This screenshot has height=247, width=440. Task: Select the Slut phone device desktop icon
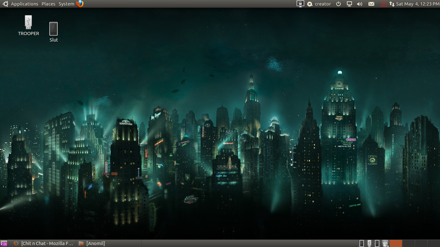[54, 32]
